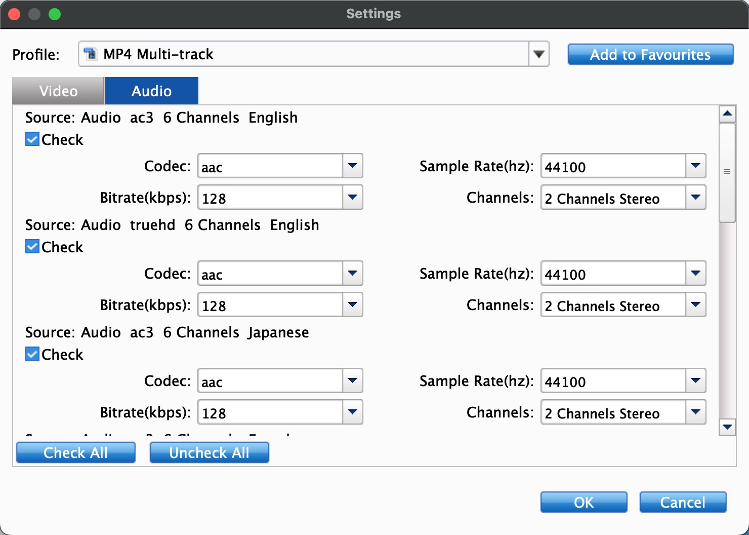The image size is (749, 535).
Task: Click the 44100 field of truehd track
Action: (613, 273)
